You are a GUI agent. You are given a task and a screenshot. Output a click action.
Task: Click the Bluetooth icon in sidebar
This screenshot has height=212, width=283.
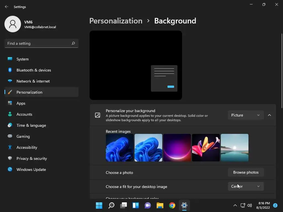point(10,70)
